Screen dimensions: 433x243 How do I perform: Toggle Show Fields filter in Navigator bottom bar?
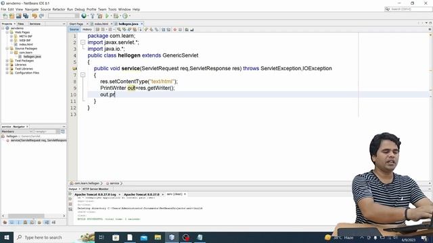click(x=12, y=222)
